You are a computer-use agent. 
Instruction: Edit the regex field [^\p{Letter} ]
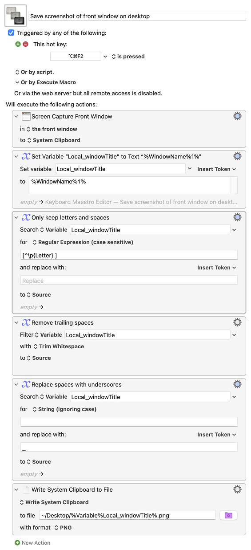(129, 255)
